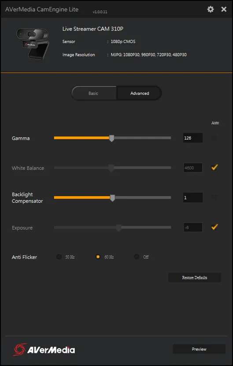Click the Live Streamer CAM 310P webcam image
Image resolution: width=233 pixels, height=366 pixels.
pos(33,44)
